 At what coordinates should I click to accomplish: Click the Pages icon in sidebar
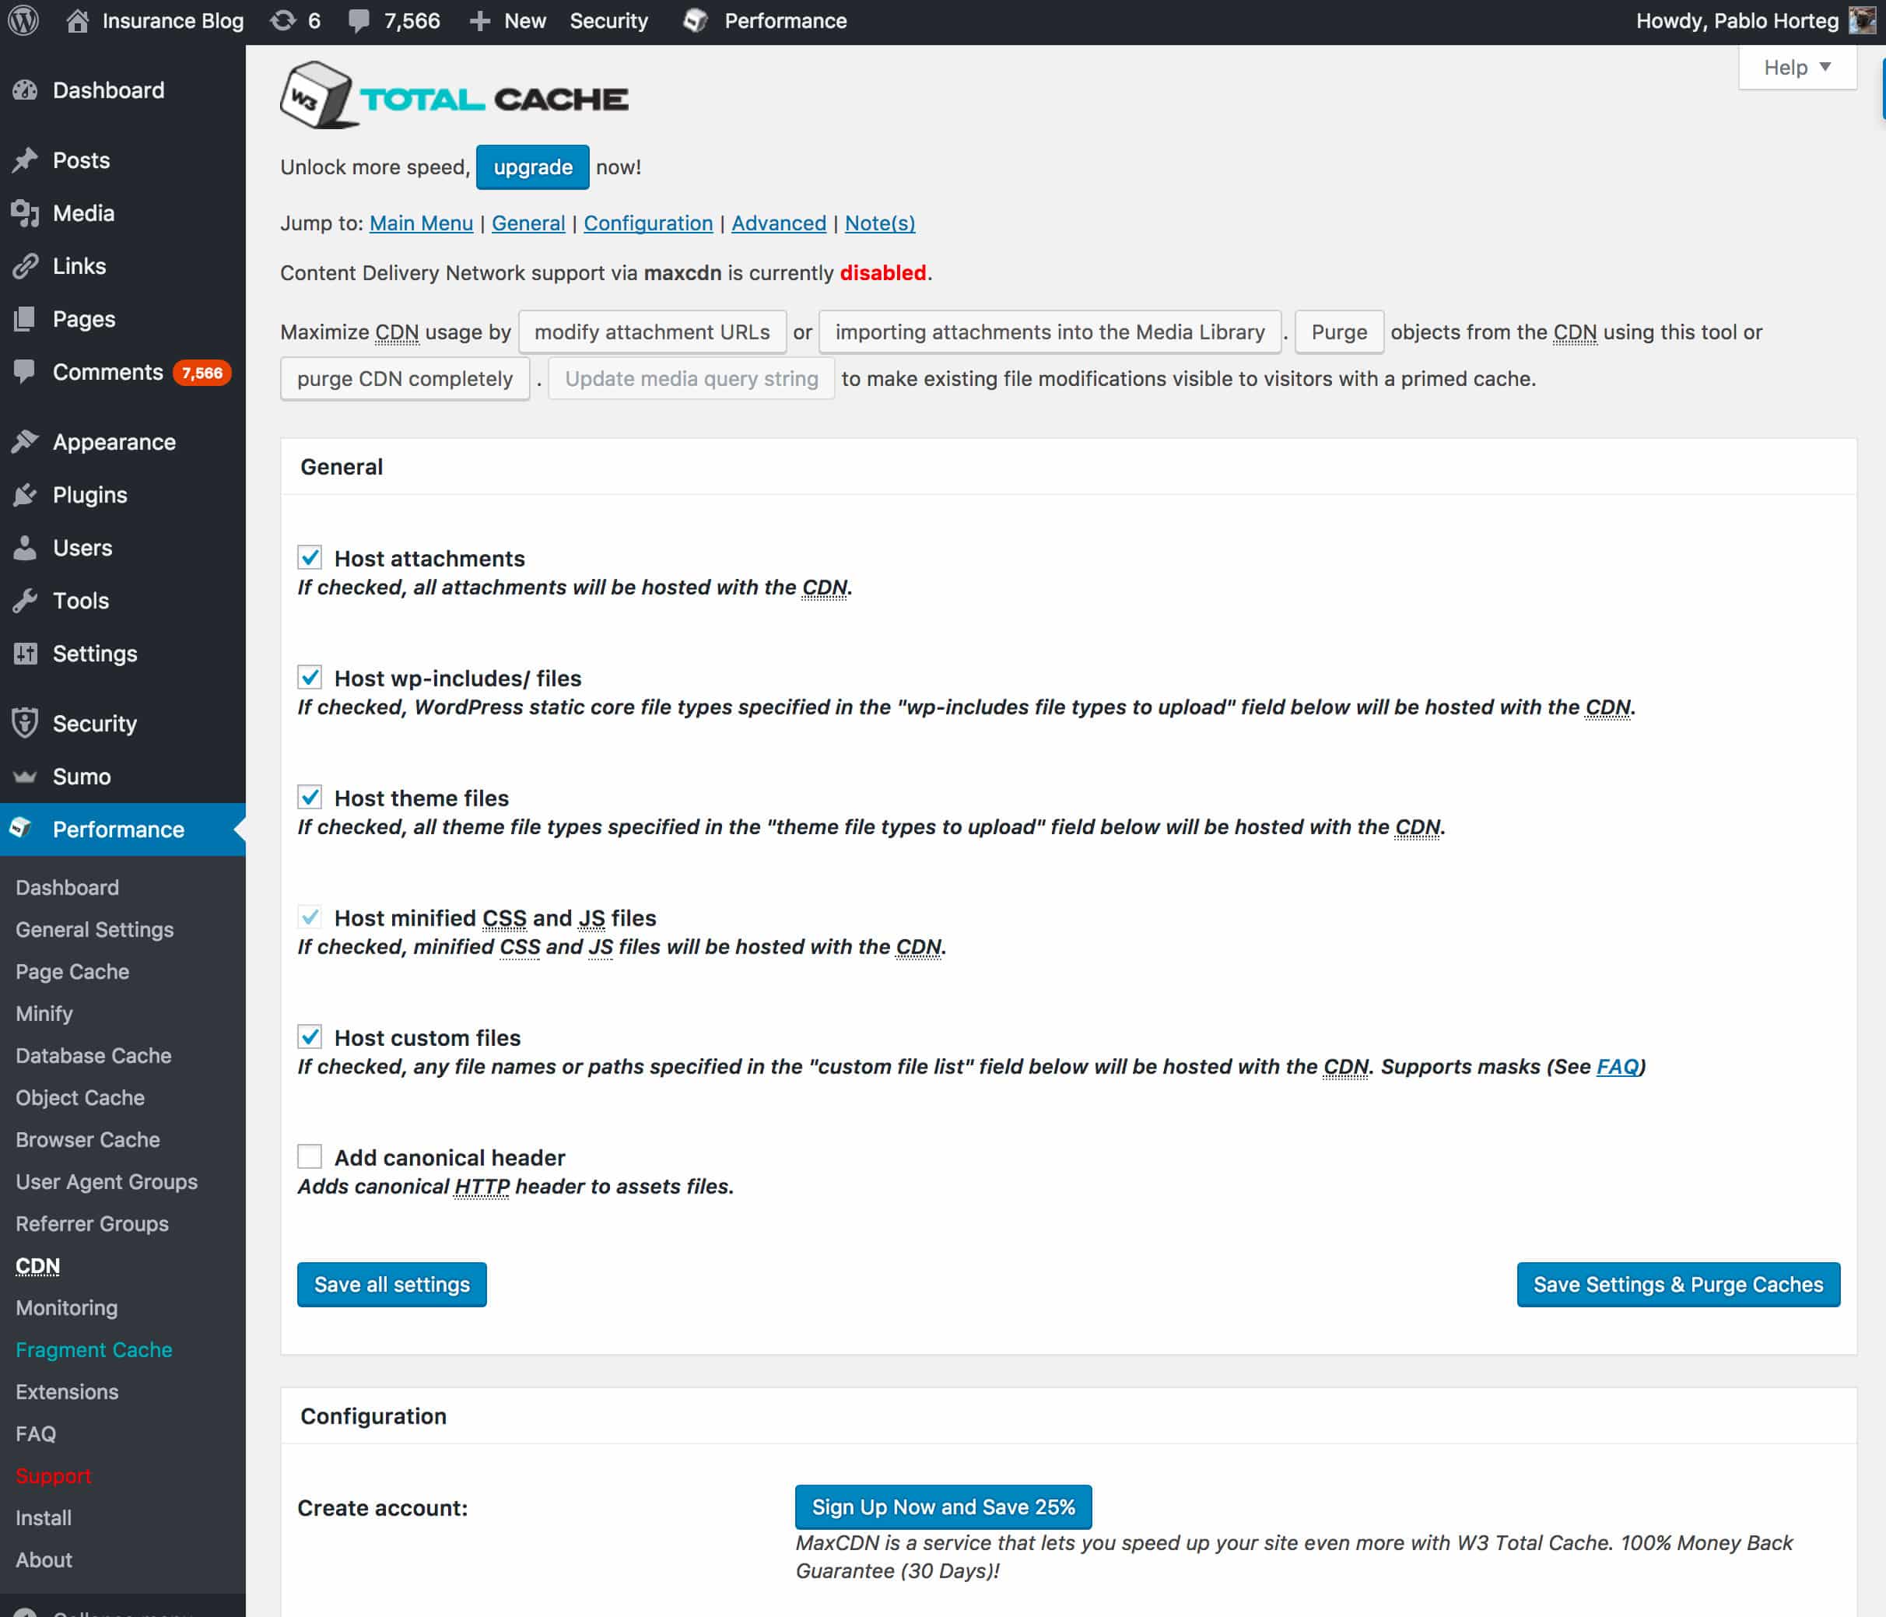(26, 319)
